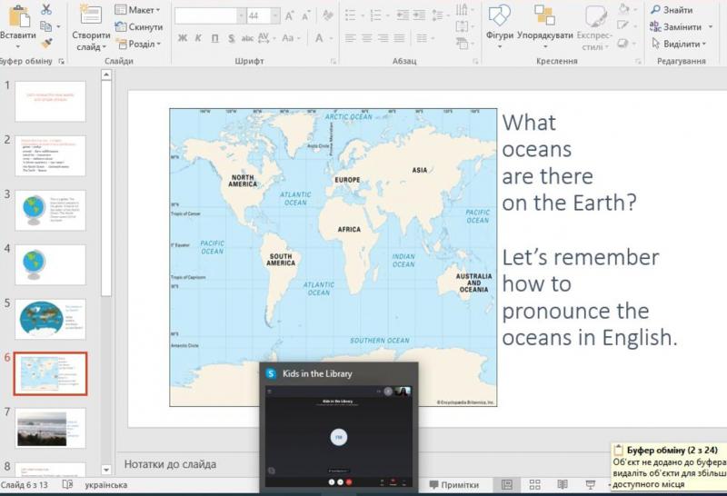Open the Креслення dialog launcher
The image size is (727, 496).
point(638,61)
